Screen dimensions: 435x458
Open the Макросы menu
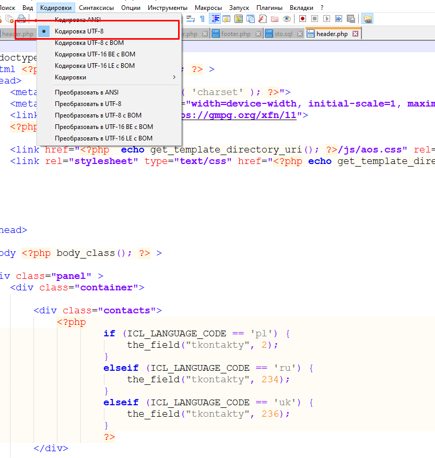coord(208,8)
